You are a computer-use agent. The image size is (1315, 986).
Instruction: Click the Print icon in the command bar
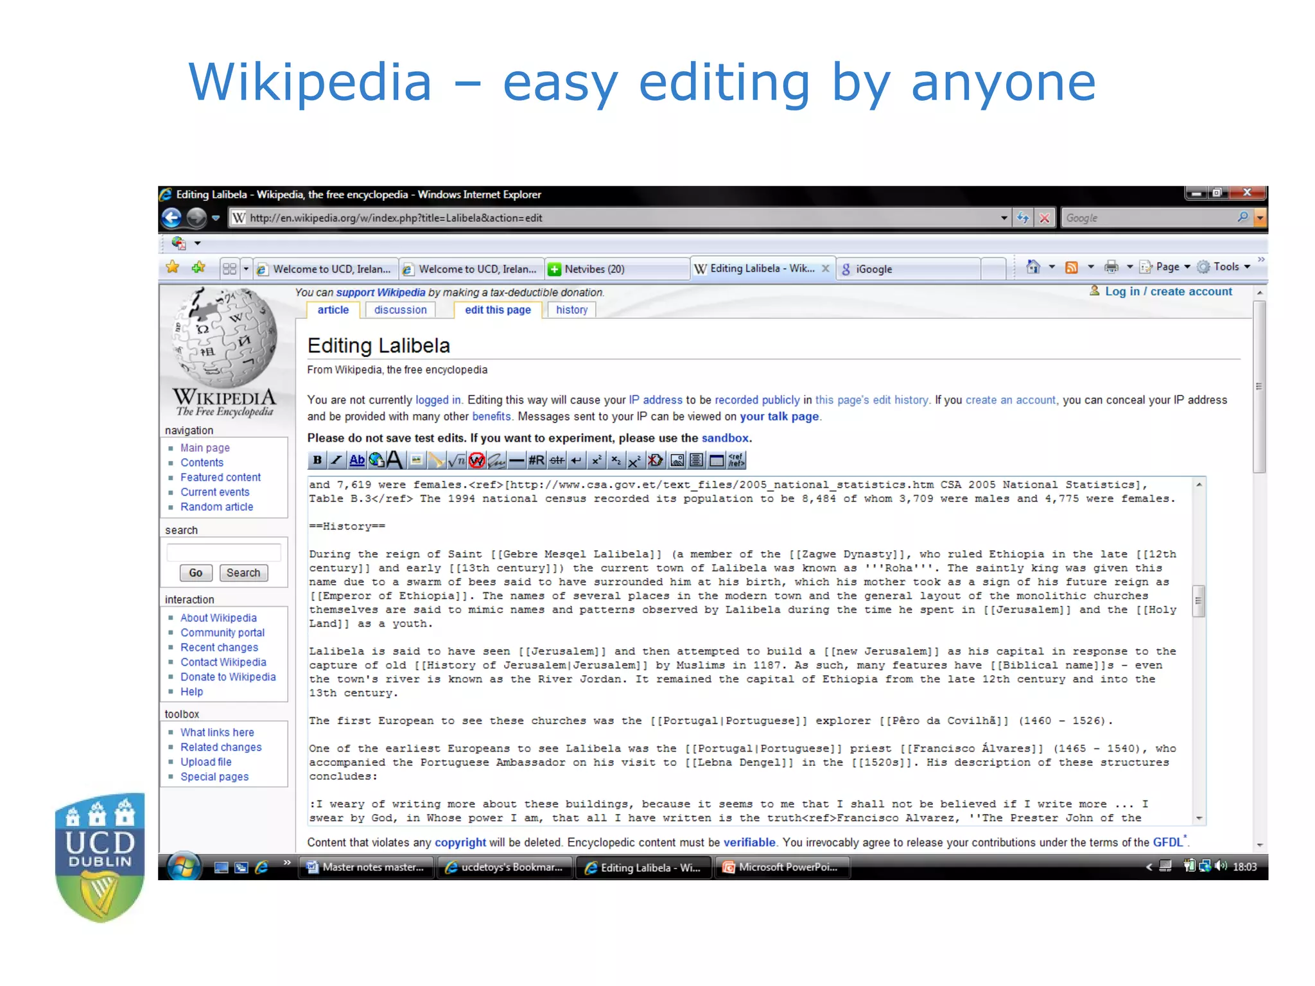[x=1111, y=266]
